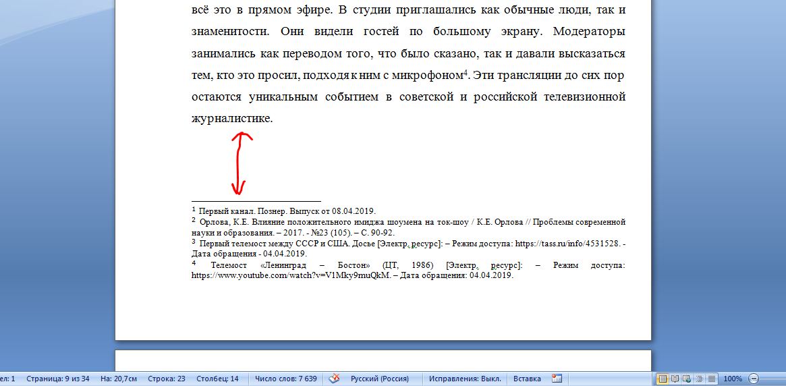The image size is (786, 386).
Task: Click word count 'Число слов: 7 639'
Action: pos(286,379)
